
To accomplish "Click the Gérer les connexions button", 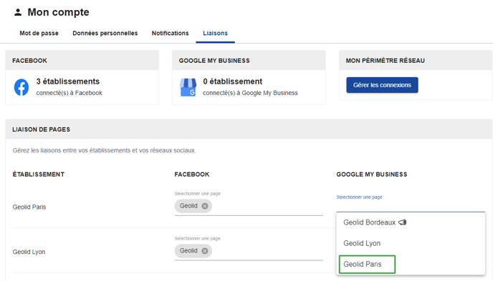I will coord(382,85).
